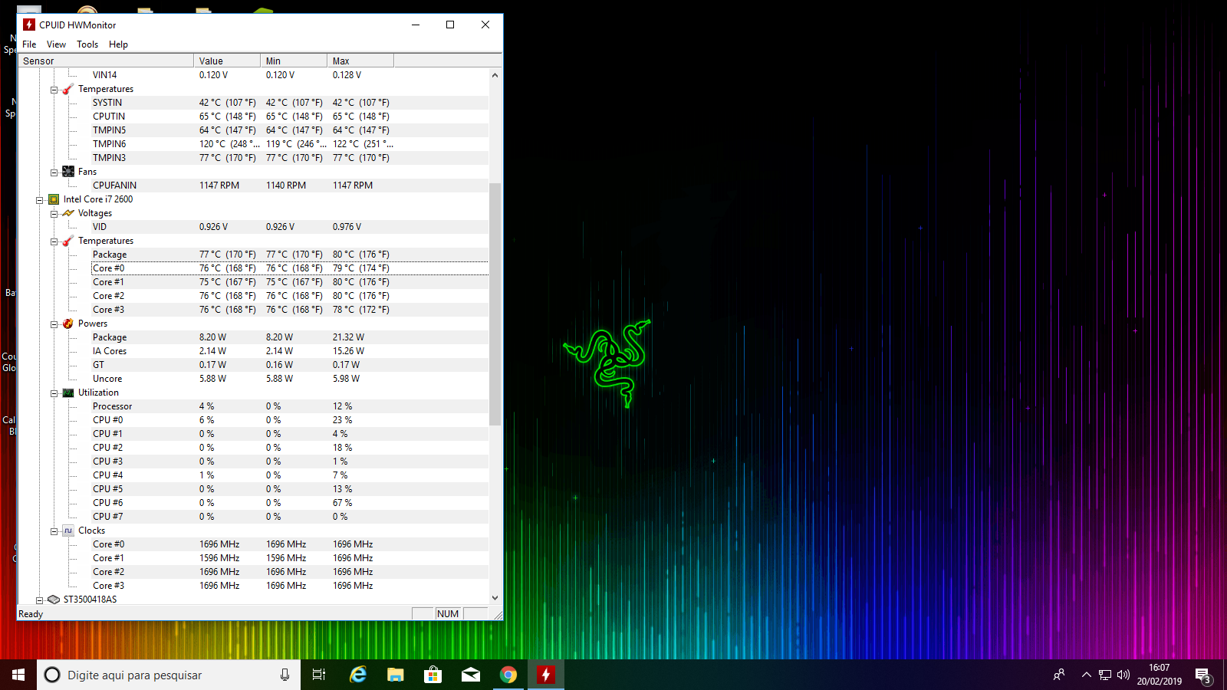Image resolution: width=1227 pixels, height=690 pixels.
Task: Collapse the Intel Core i7 2600 node
Action: tap(39, 200)
